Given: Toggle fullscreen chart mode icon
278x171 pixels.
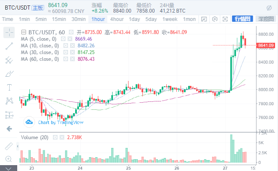Looking at the screenshot, I should tap(225, 19).
